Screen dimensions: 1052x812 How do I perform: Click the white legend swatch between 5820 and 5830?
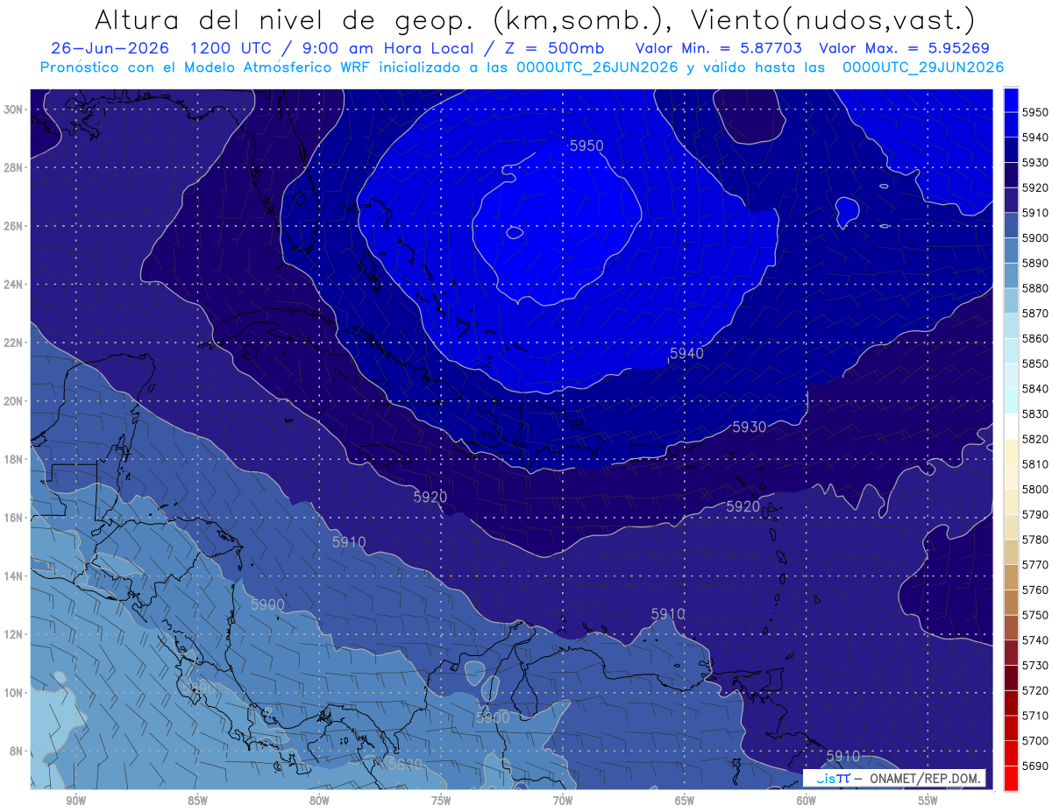click(1011, 426)
